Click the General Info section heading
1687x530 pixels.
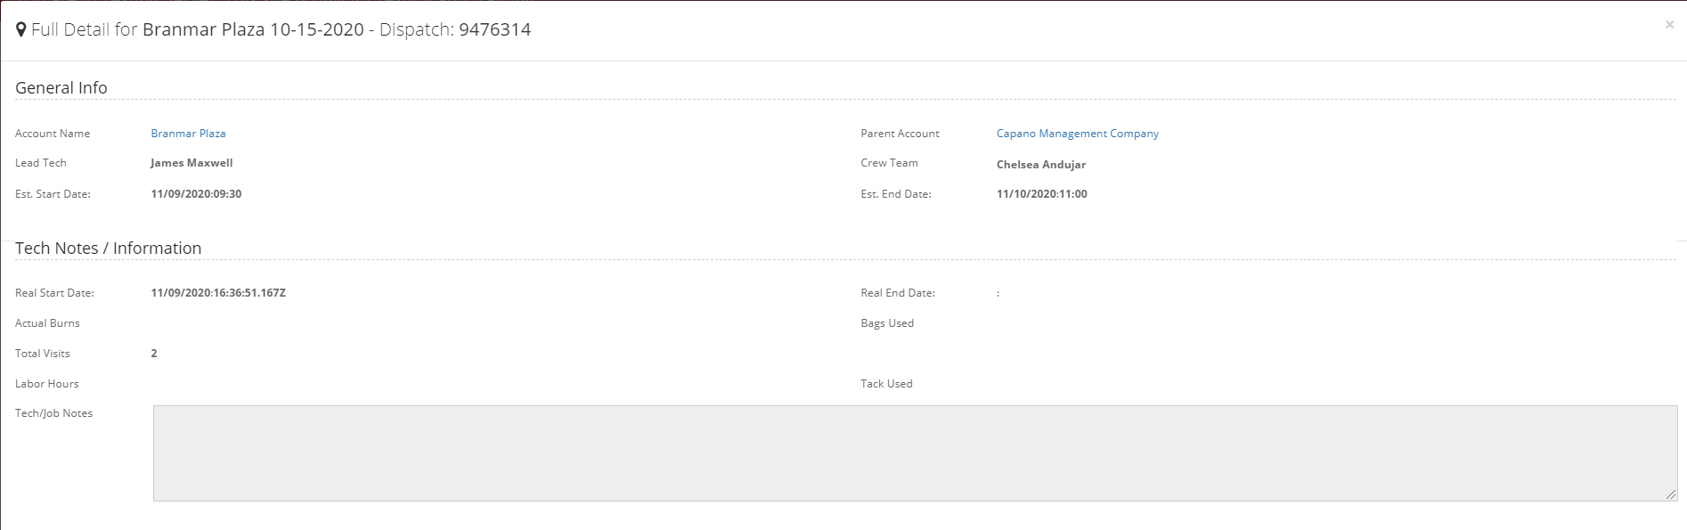(x=61, y=88)
